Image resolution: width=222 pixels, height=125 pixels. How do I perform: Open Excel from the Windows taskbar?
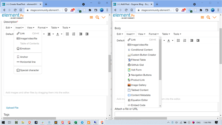pos(76,123)
